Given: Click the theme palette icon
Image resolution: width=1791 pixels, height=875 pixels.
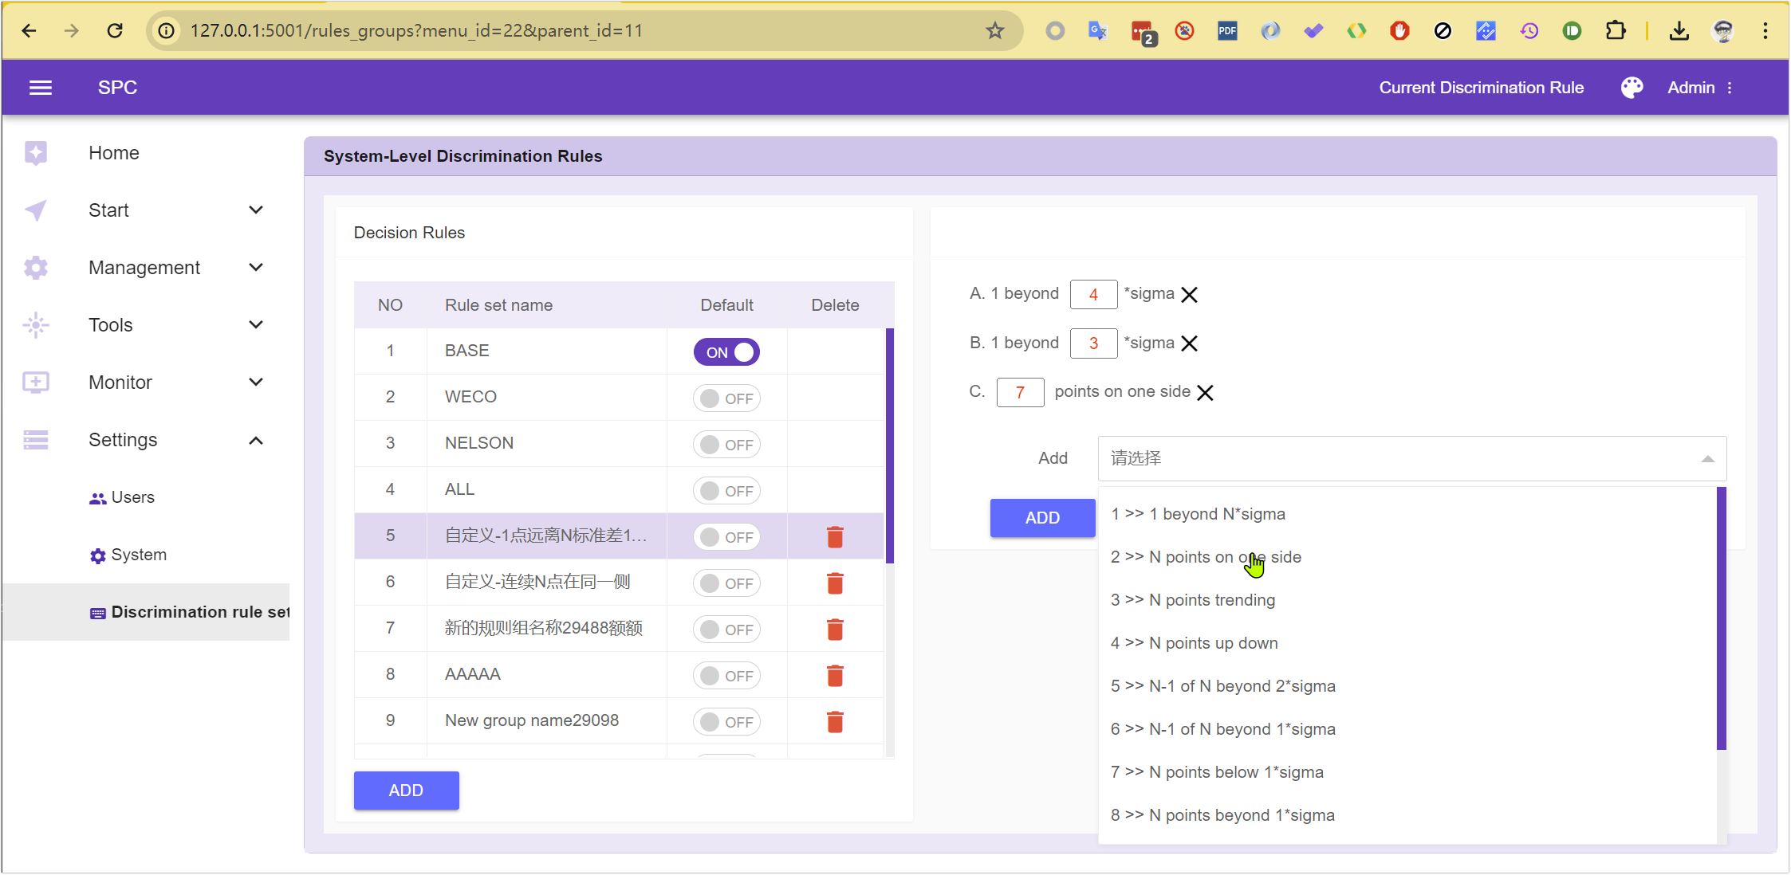Looking at the screenshot, I should coord(1632,88).
